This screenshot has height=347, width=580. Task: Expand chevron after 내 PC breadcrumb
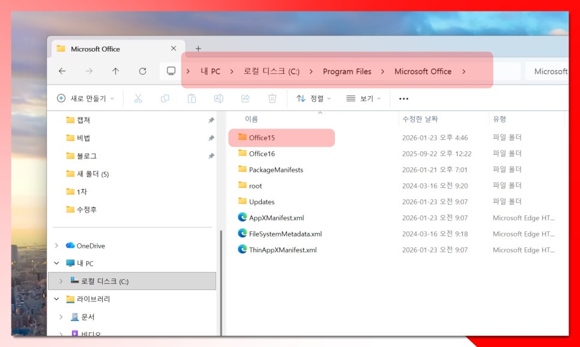click(x=232, y=71)
